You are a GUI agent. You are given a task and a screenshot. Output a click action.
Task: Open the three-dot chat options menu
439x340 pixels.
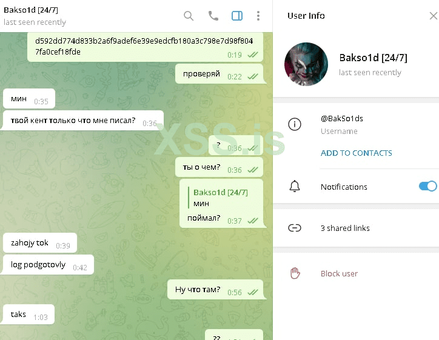click(x=258, y=16)
